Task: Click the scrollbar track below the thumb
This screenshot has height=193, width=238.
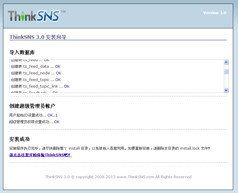Action: coord(226,81)
